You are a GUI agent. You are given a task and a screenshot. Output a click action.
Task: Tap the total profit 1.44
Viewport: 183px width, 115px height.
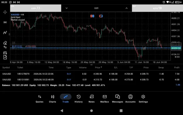178,85
